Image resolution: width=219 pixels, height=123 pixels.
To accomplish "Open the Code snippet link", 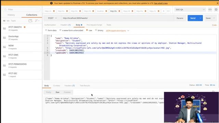I will (x=214, y=25).
